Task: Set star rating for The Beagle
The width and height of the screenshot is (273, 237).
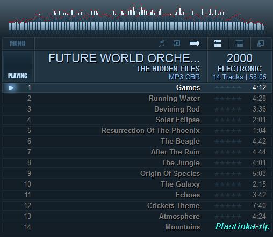Action: click(x=228, y=142)
